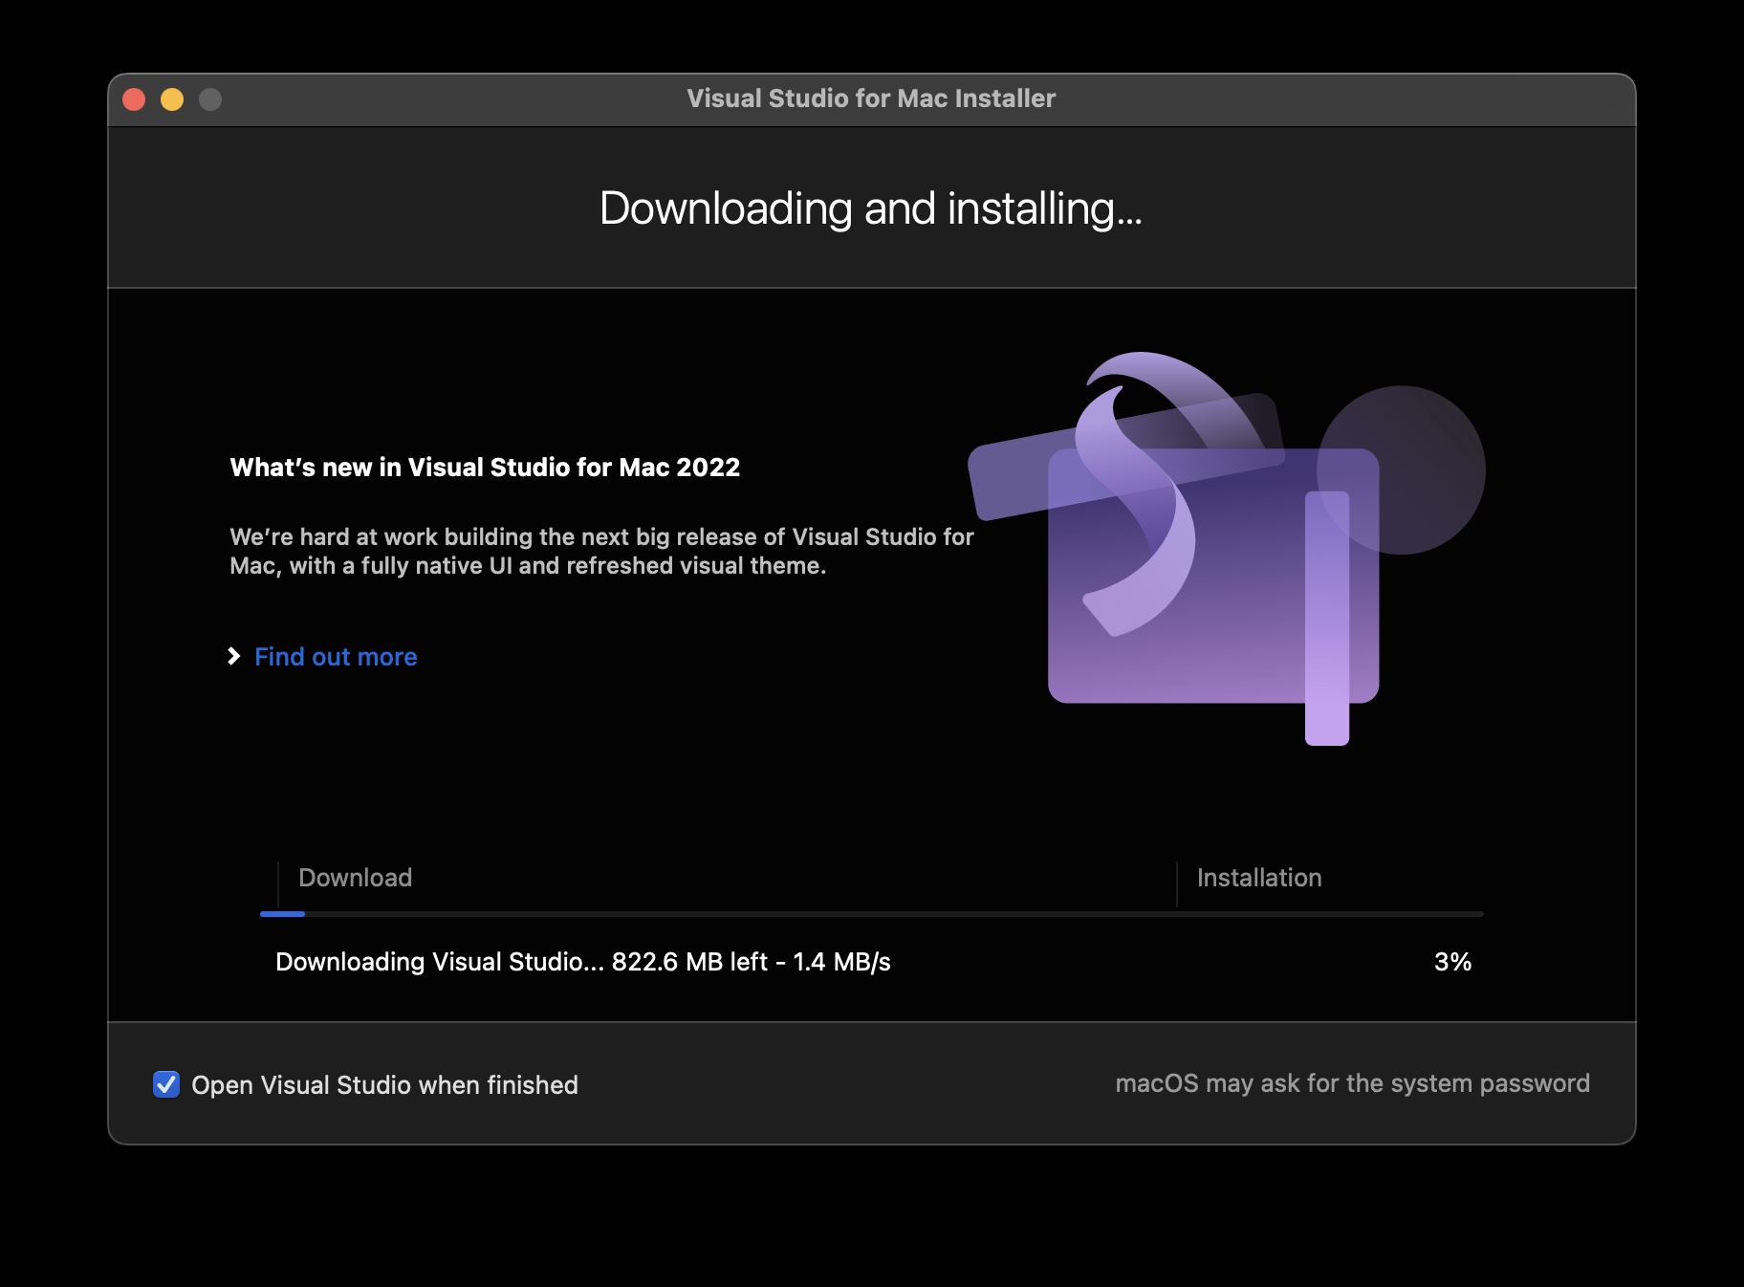Screen dimensions: 1744x1287
Task: Expand the Find out more disclosure arrow
Action: 234,657
